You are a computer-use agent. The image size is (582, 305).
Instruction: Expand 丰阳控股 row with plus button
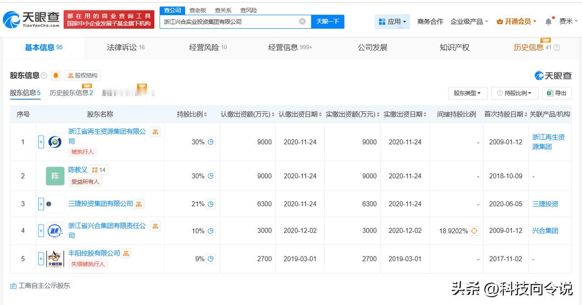[41, 259]
